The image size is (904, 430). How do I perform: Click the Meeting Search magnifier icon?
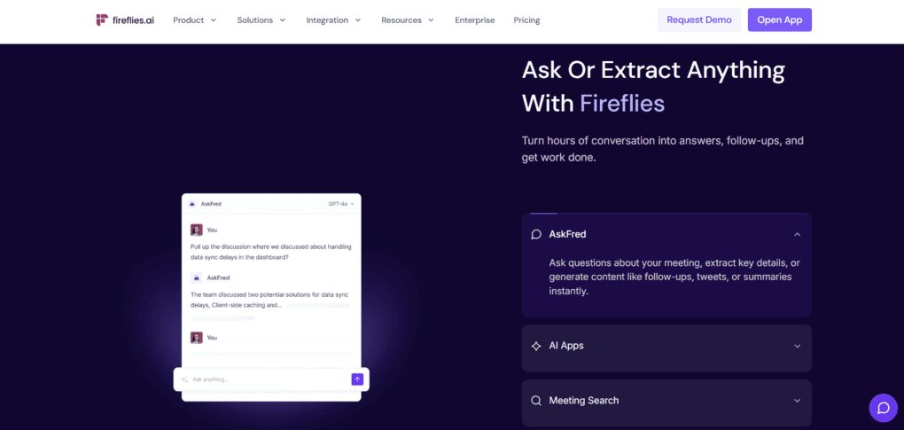(x=536, y=401)
